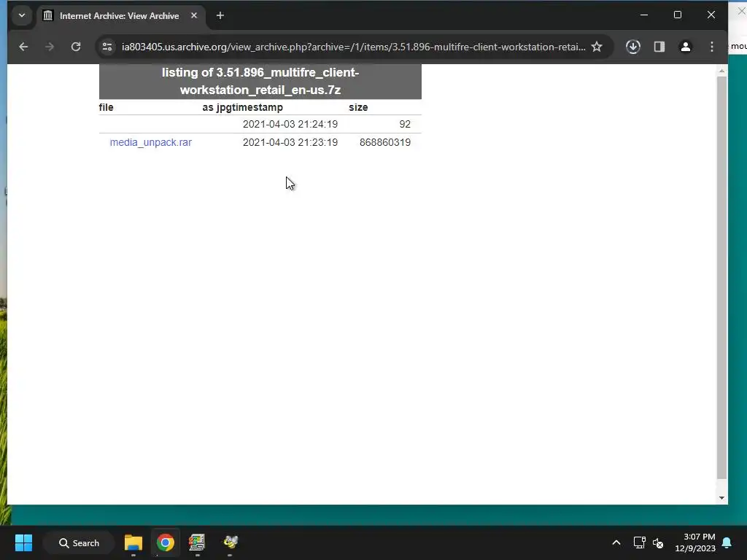Viewport: 747px width, 560px height.
Task: Open a new browser tab
Action: 220,16
